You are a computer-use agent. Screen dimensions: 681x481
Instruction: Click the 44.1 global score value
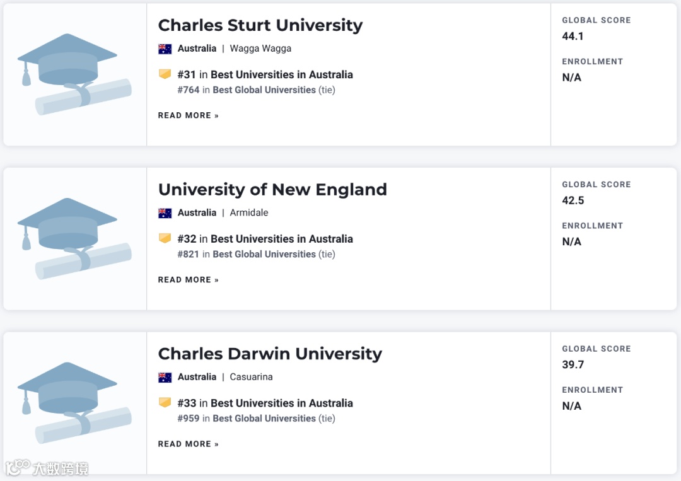click(x=573, y=37)
